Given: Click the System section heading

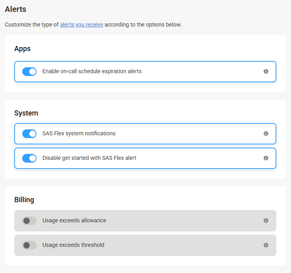Looking at the screenshot, I should tap(26, 113).
